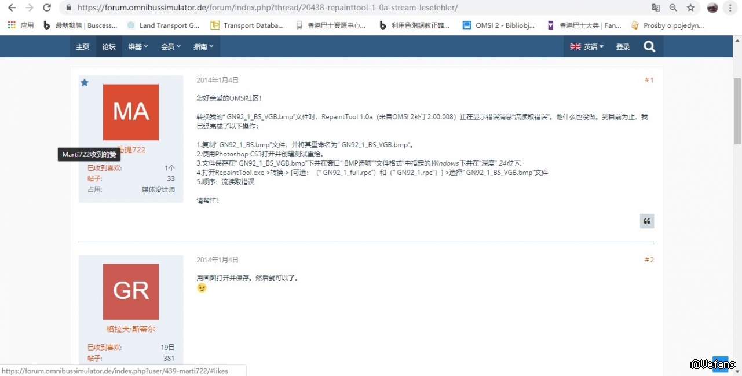Click 已收到喜欢 under the GR user
This screenshot has height=376, width=742.
pos(105,347)
